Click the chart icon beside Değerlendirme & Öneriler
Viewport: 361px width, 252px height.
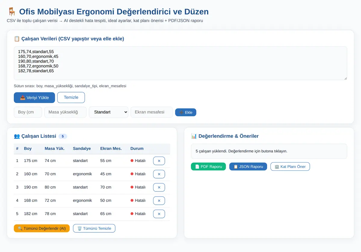coord(194,136)
